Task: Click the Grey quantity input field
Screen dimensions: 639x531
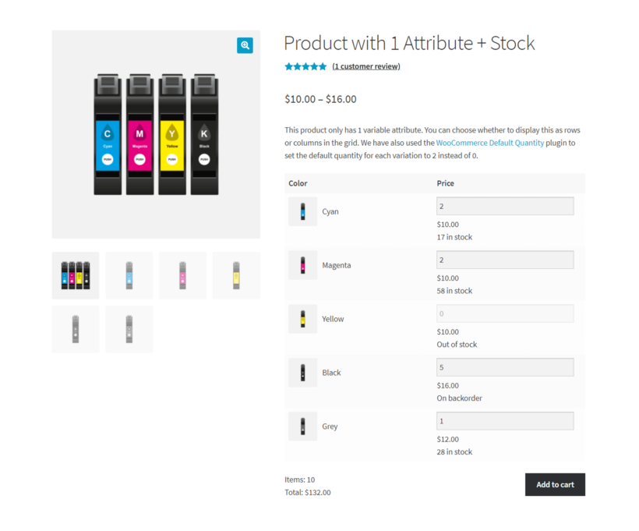Action: point(504,420)
